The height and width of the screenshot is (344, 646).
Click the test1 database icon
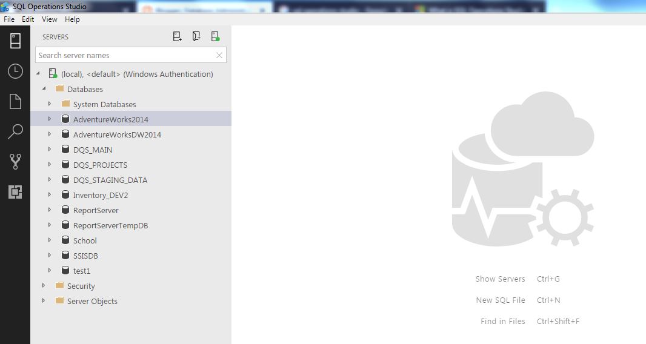click(65, 270)
